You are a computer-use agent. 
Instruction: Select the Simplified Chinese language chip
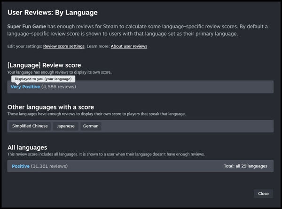coord(30,126)
